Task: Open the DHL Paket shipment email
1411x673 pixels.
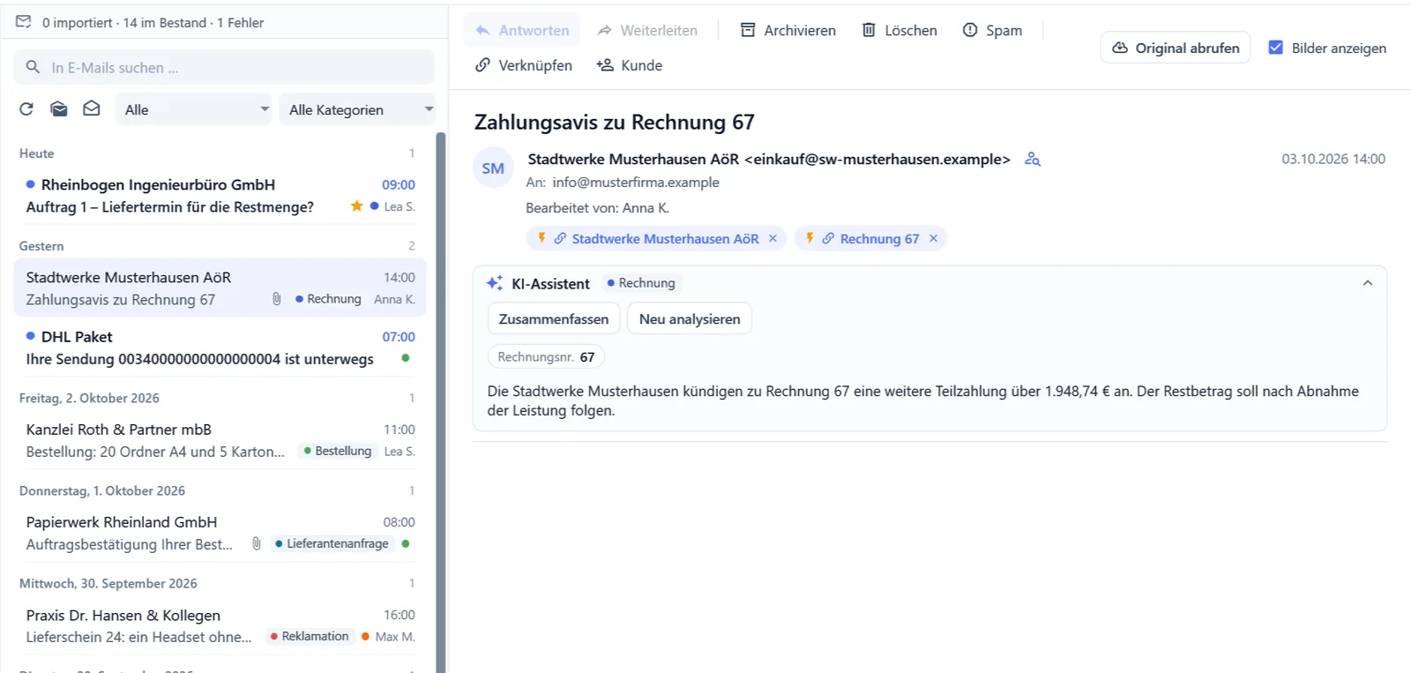Action: pos(220,348)
